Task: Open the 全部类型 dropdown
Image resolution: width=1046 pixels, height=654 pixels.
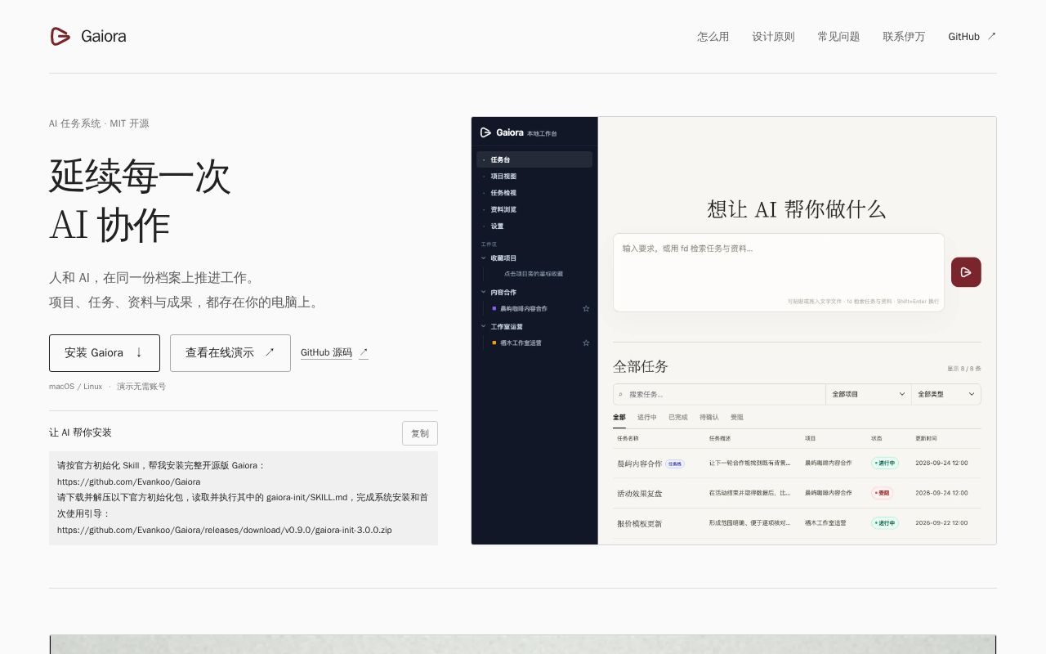Action: (946, 394)
